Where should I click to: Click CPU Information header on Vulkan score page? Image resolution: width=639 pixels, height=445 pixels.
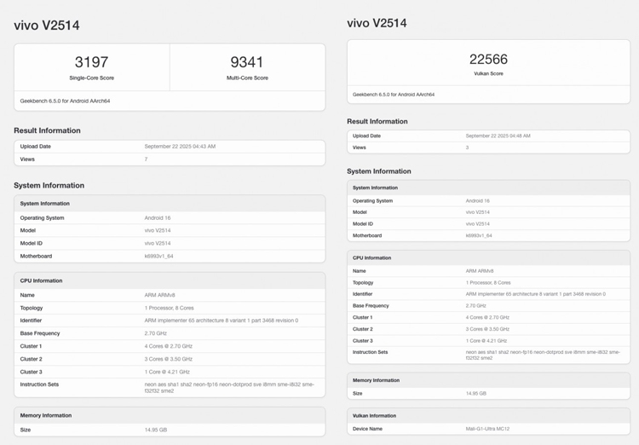371,258
